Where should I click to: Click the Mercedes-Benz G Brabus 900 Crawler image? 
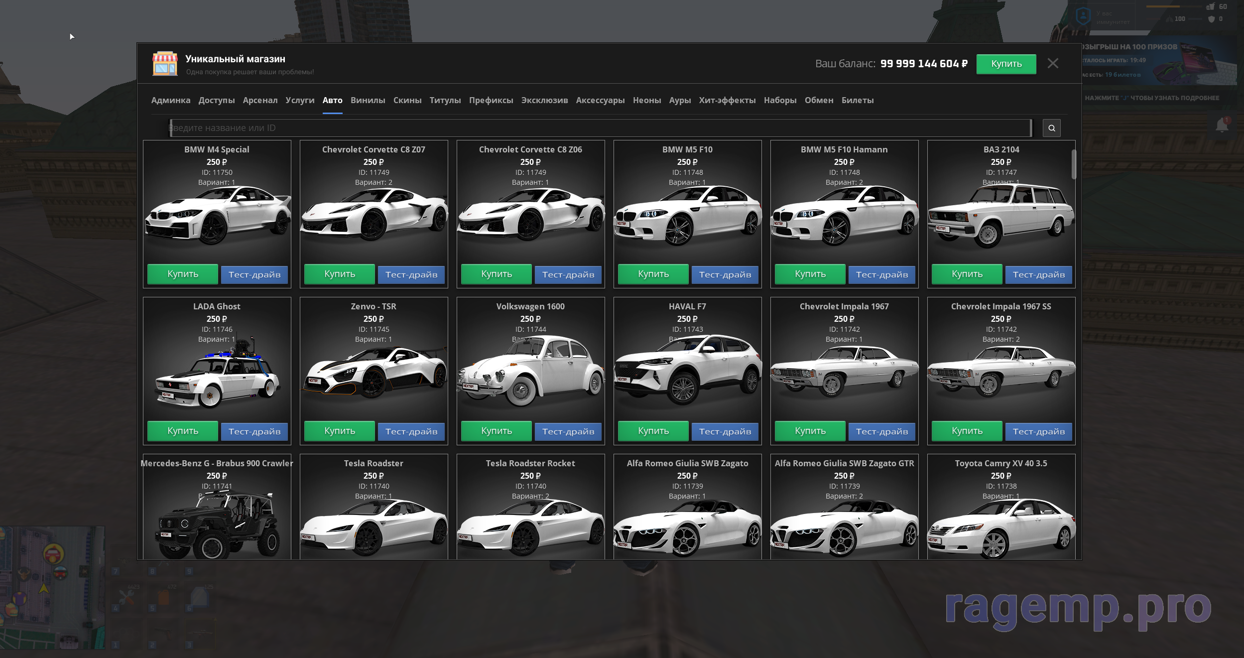point(218,525)
